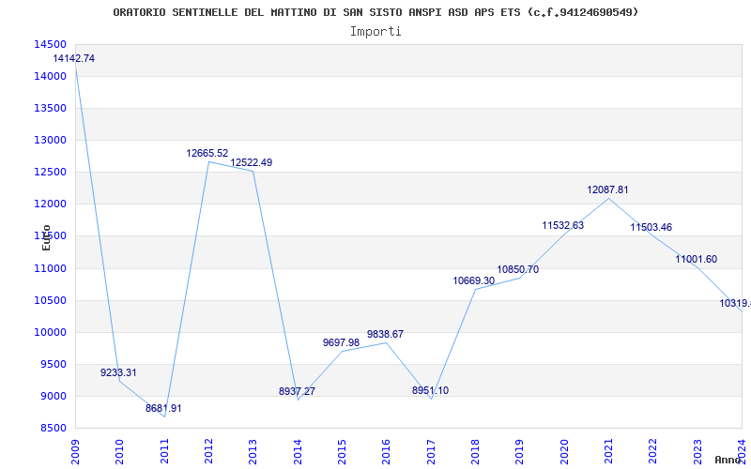Click the 13500 y-axis tick label

(51, 108)
